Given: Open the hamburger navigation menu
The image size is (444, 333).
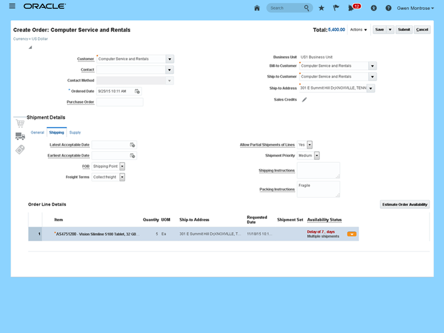Looking at the screenshot, I should (x=12, y=6).
